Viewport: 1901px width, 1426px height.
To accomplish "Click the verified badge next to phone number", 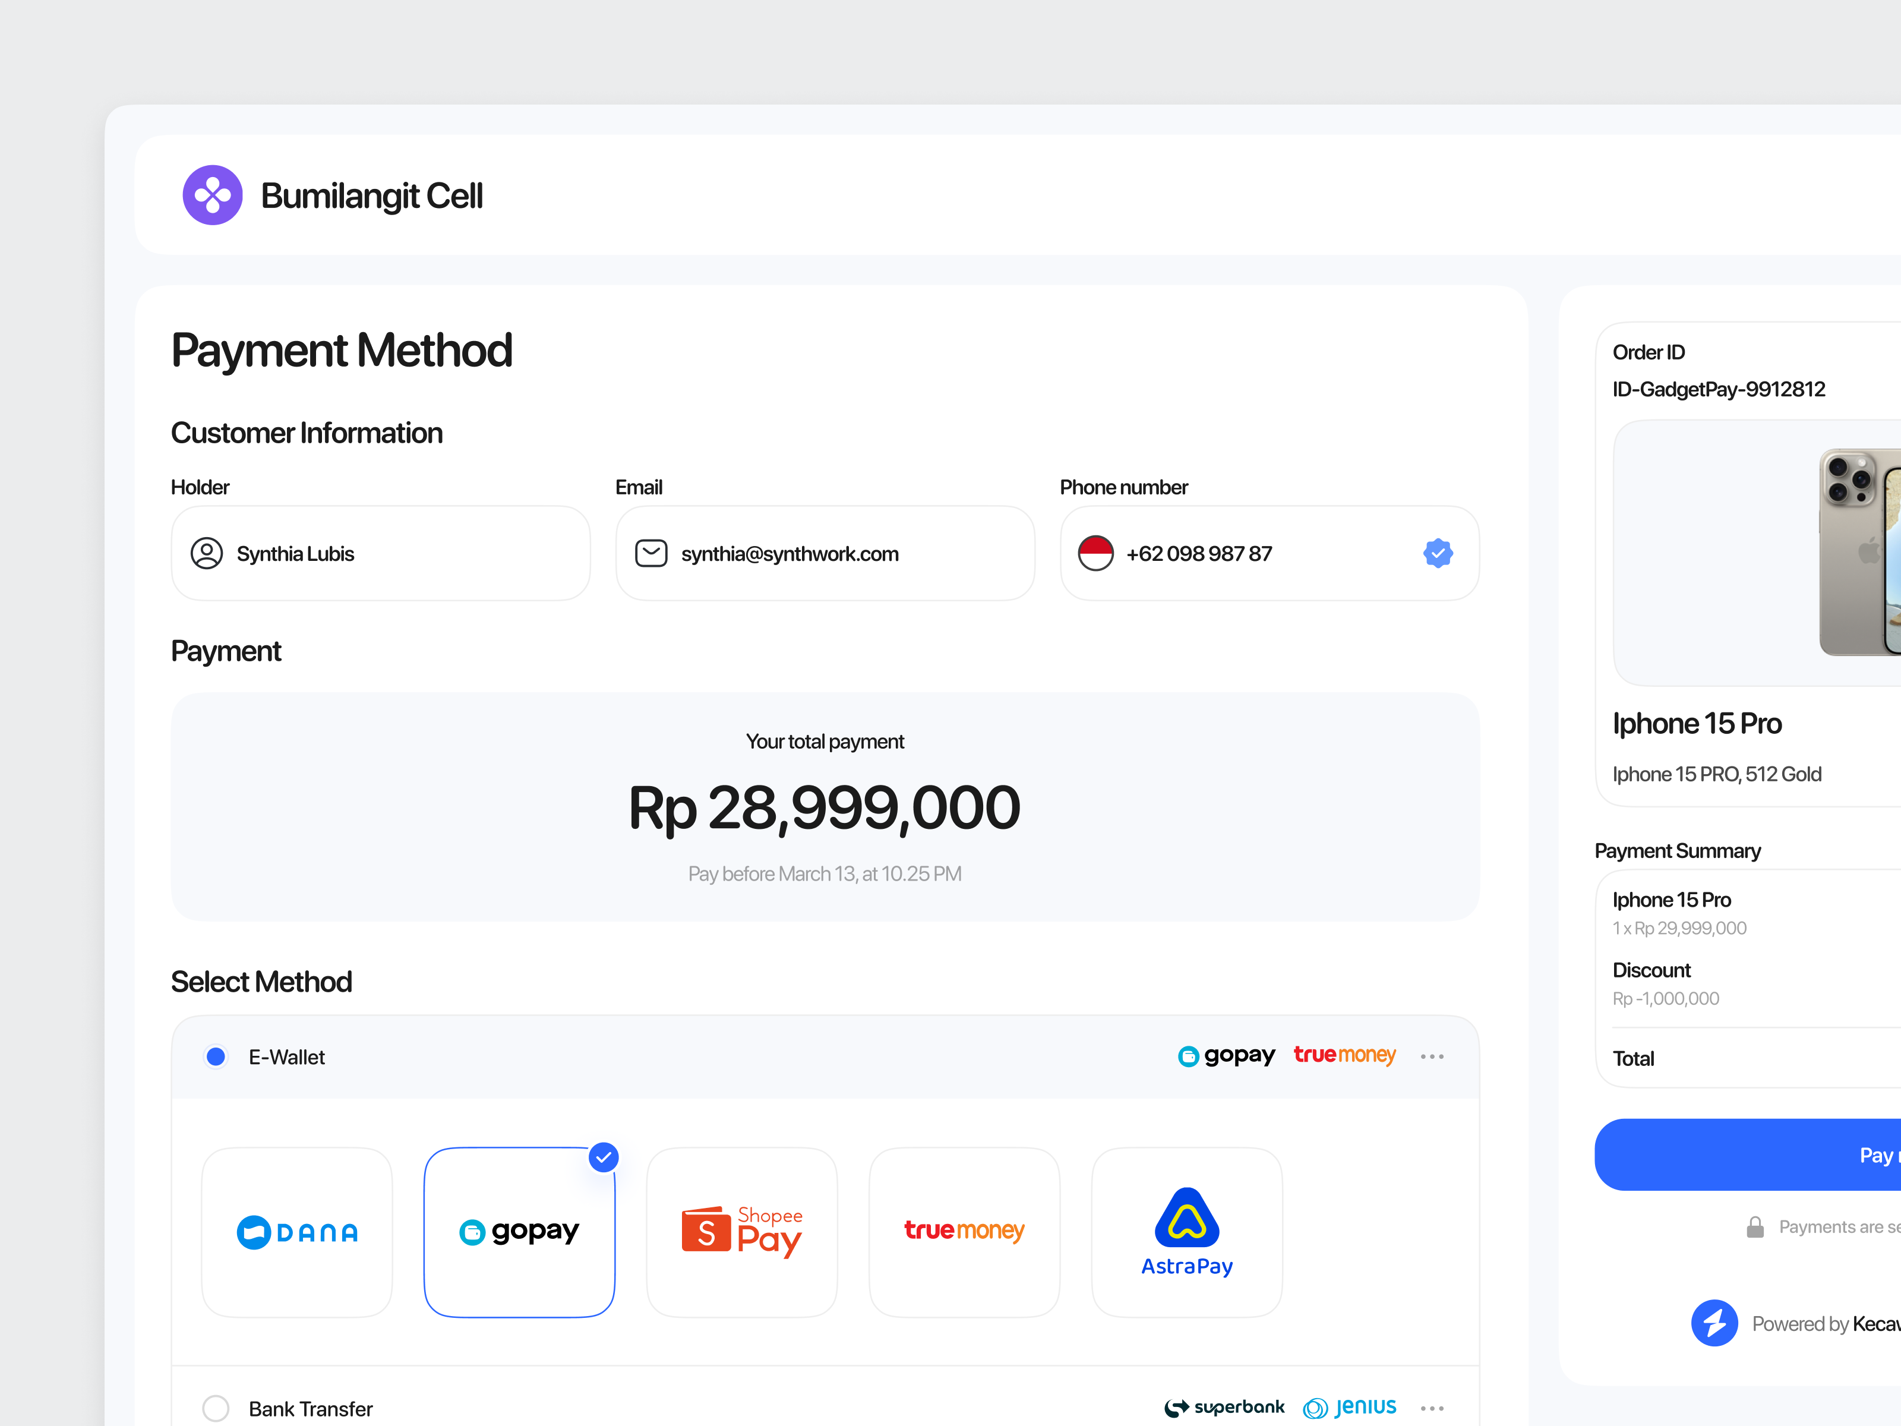I will (x=1438, y=553).
